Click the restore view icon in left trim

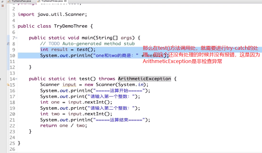2,2
